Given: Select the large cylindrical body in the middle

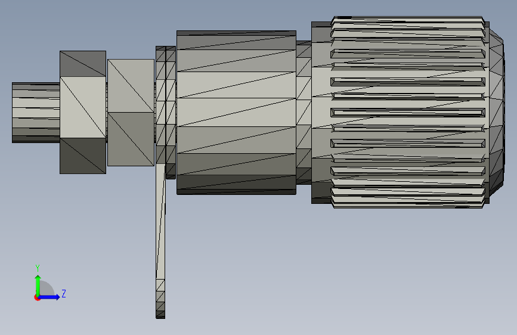Looking at the screenshot, I should pyautogui.click(x=236, y=113).
